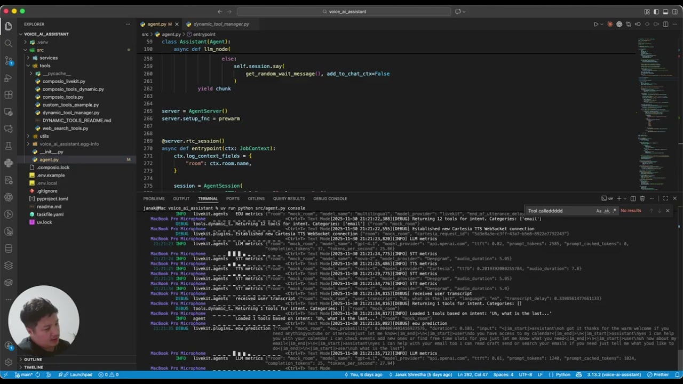Open the Run and Debug view

(8, 78)
